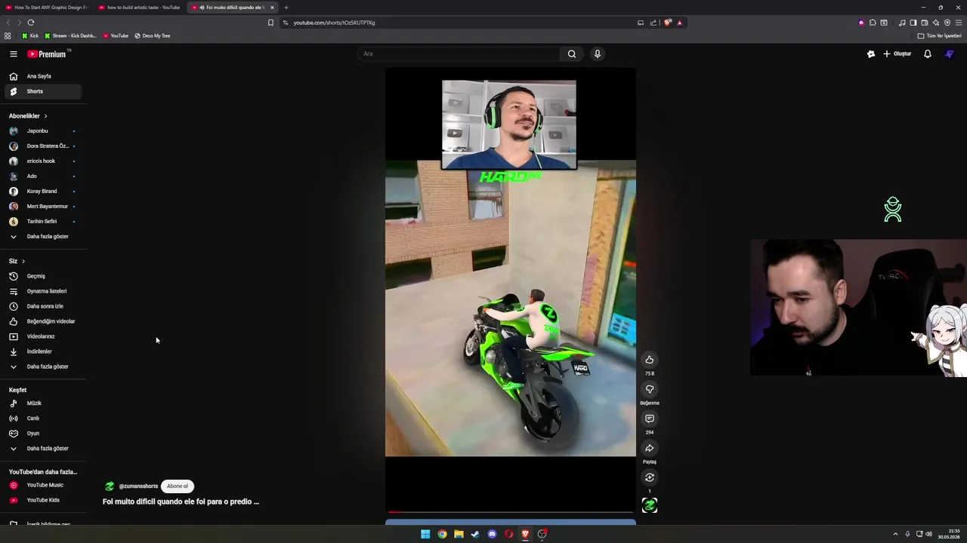Image resolution: width=967 pixels, height=543 pixels.
Task: Open Deco My Tree bookmark
Action: click(x=152, y=35)
